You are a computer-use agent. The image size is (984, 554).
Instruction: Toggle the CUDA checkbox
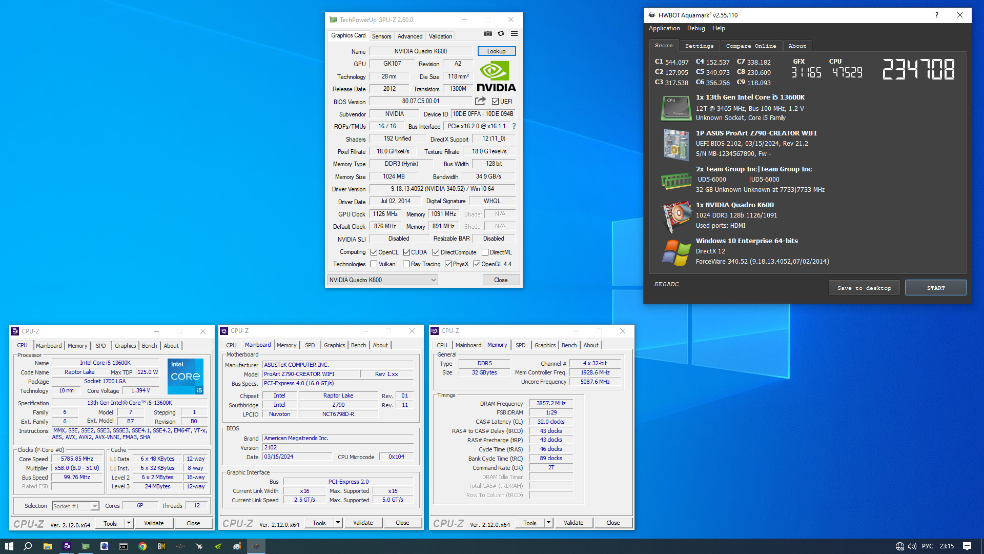[406, 252]
